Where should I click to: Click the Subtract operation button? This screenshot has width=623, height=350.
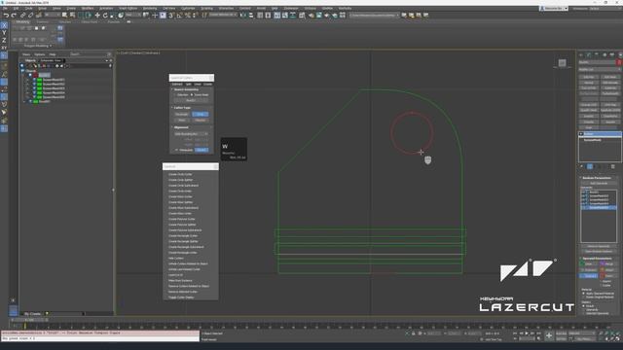pos(588,276)
